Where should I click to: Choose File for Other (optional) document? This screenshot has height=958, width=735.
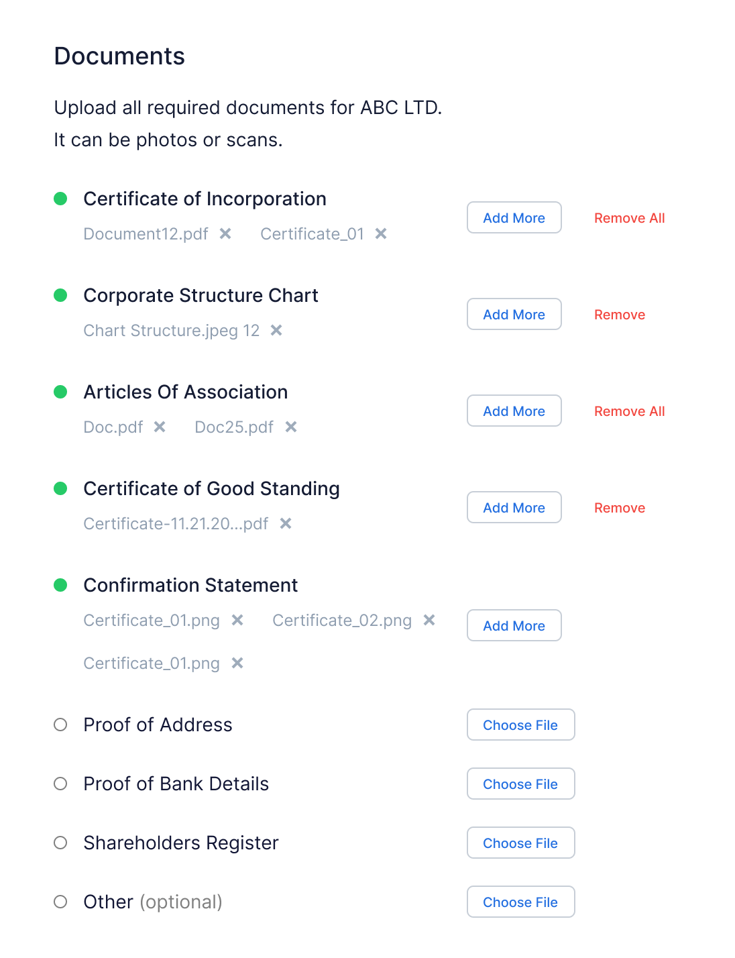point(520,902)
